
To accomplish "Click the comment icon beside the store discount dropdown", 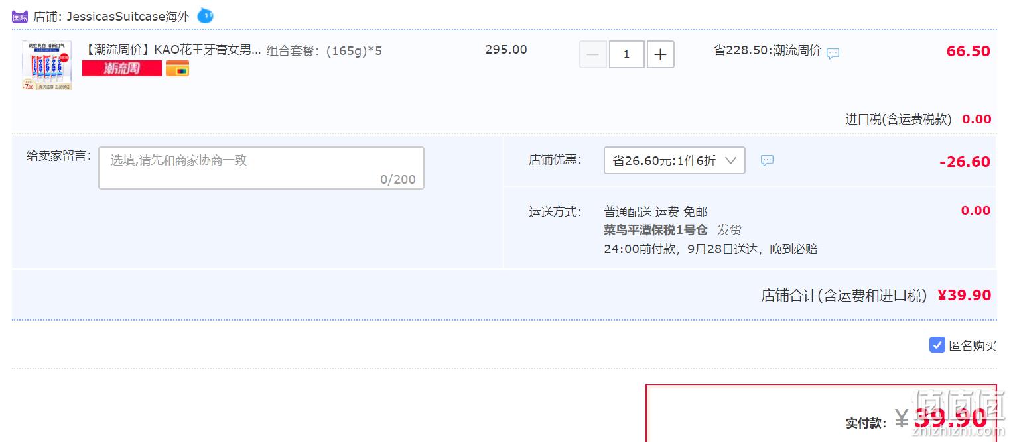I will click(767, 160).
